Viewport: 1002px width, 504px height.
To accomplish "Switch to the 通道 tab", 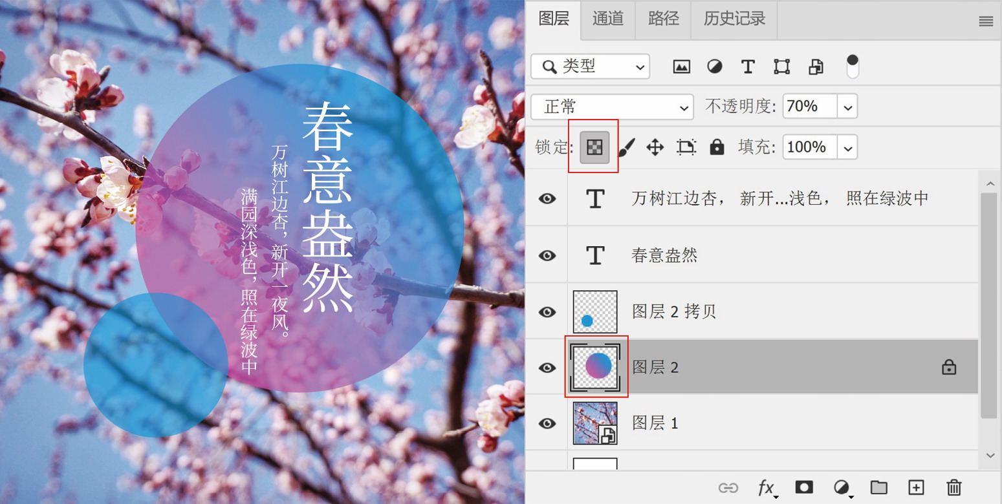I will (607, 19).
